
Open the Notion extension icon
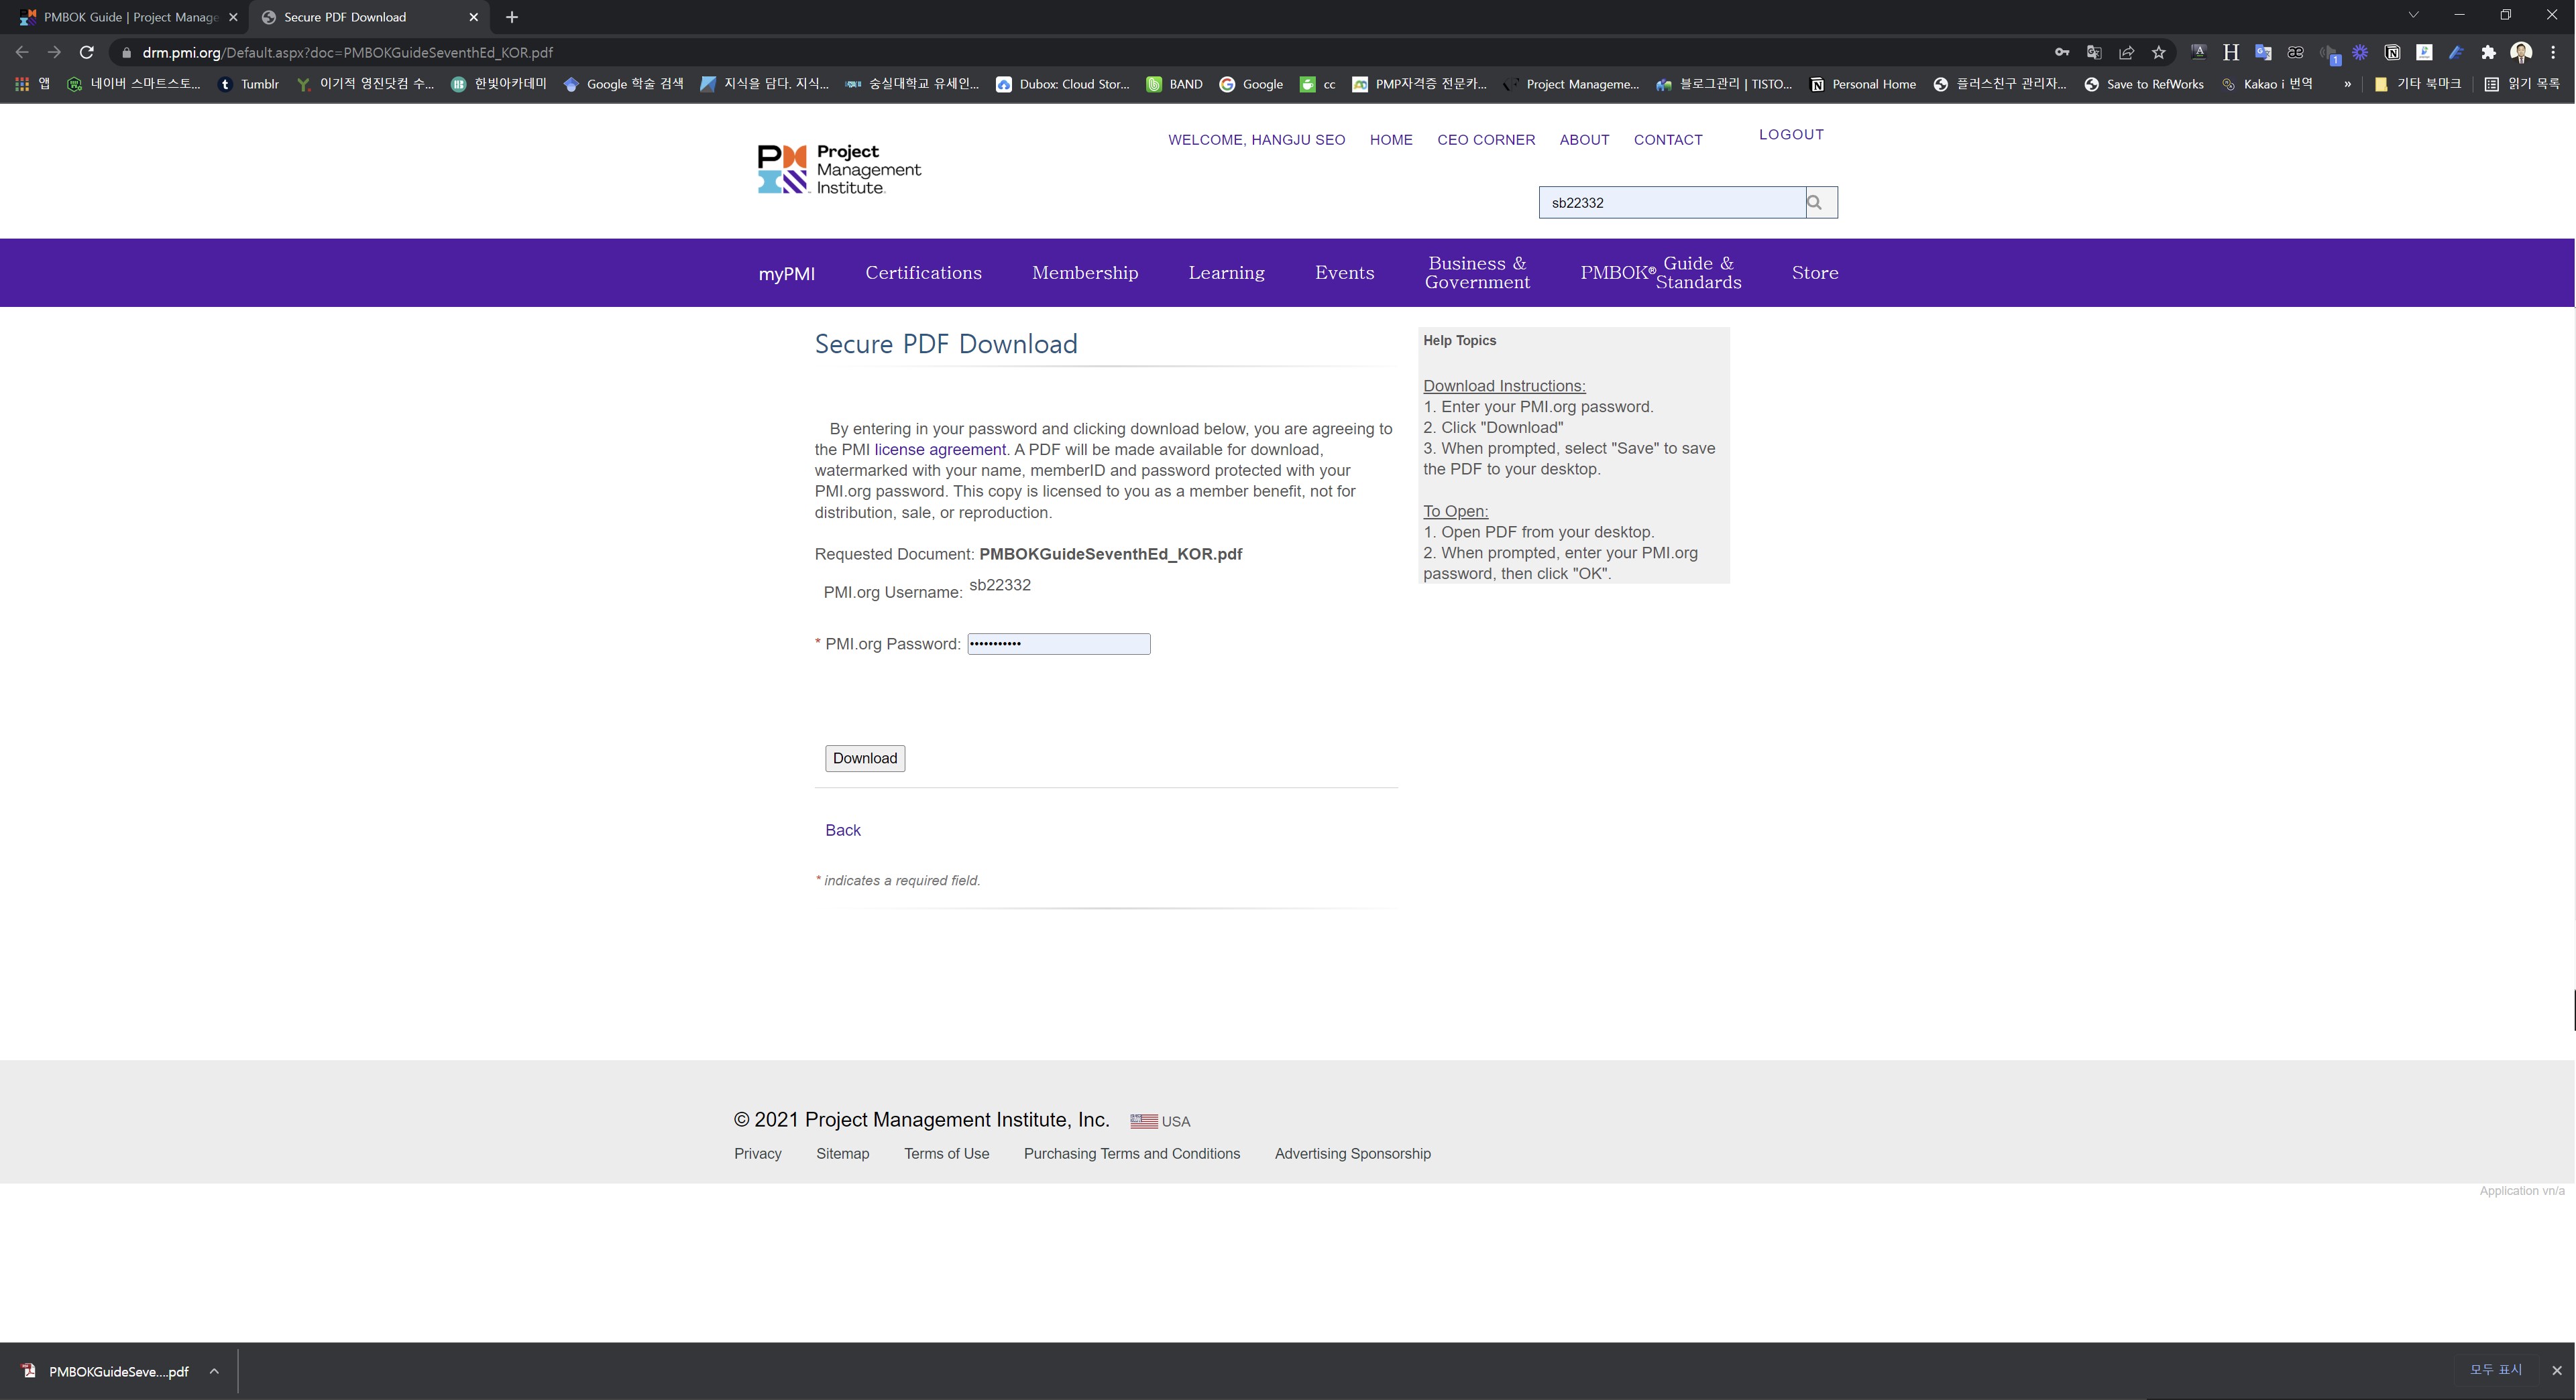click(2392, 53)
